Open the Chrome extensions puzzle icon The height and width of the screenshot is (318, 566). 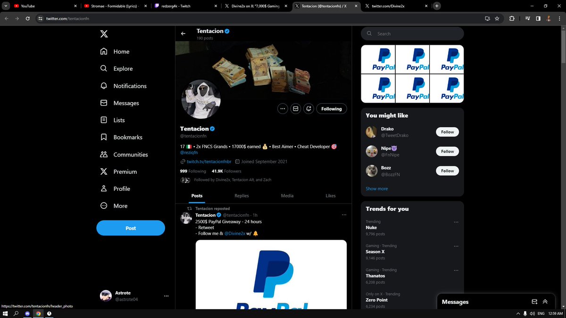click(x=512, y=18)
